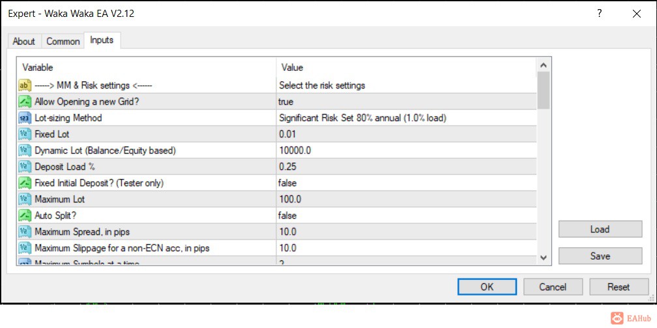Screen dimensions: 657x328
Task: Select the 'Maximum Lot' variable label
Action: pos(59,199)
